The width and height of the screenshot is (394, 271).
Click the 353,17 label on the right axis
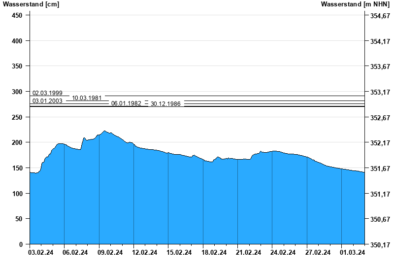380,93
